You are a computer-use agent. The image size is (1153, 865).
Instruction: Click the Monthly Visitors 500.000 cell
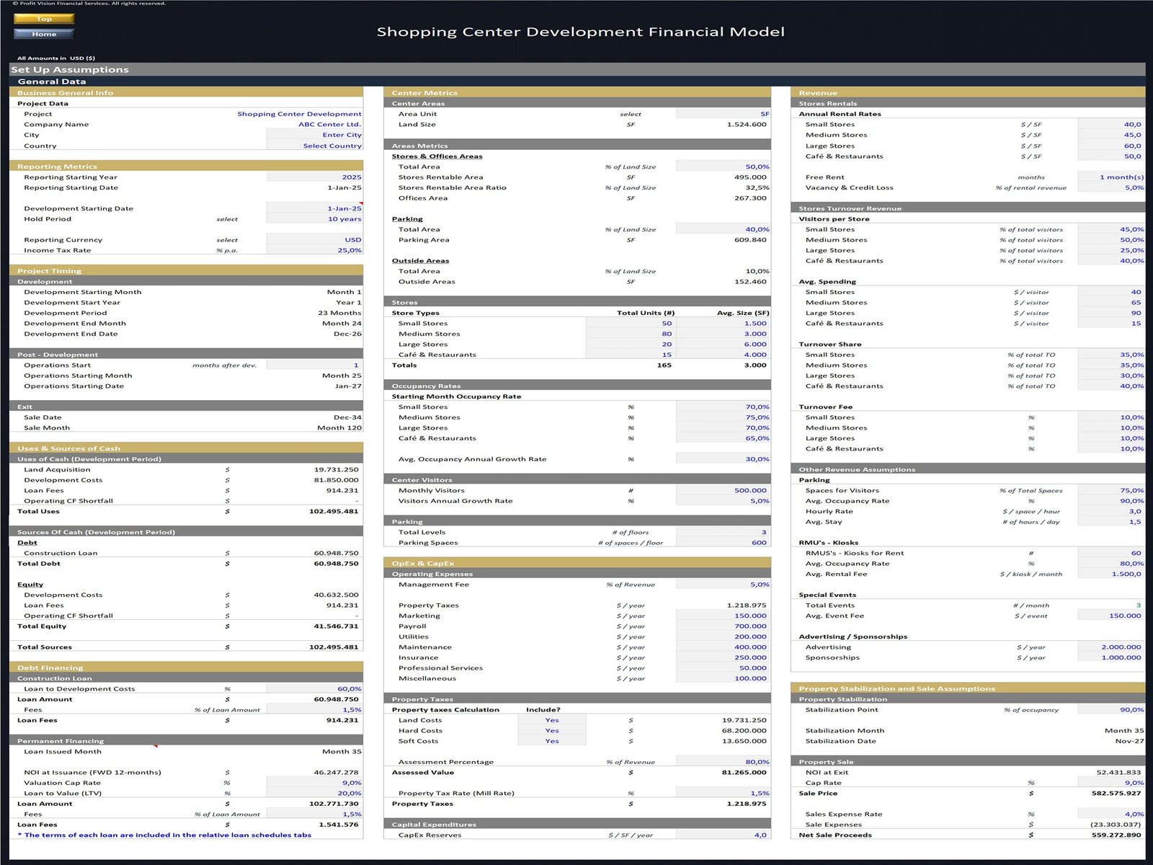point(723,490)
